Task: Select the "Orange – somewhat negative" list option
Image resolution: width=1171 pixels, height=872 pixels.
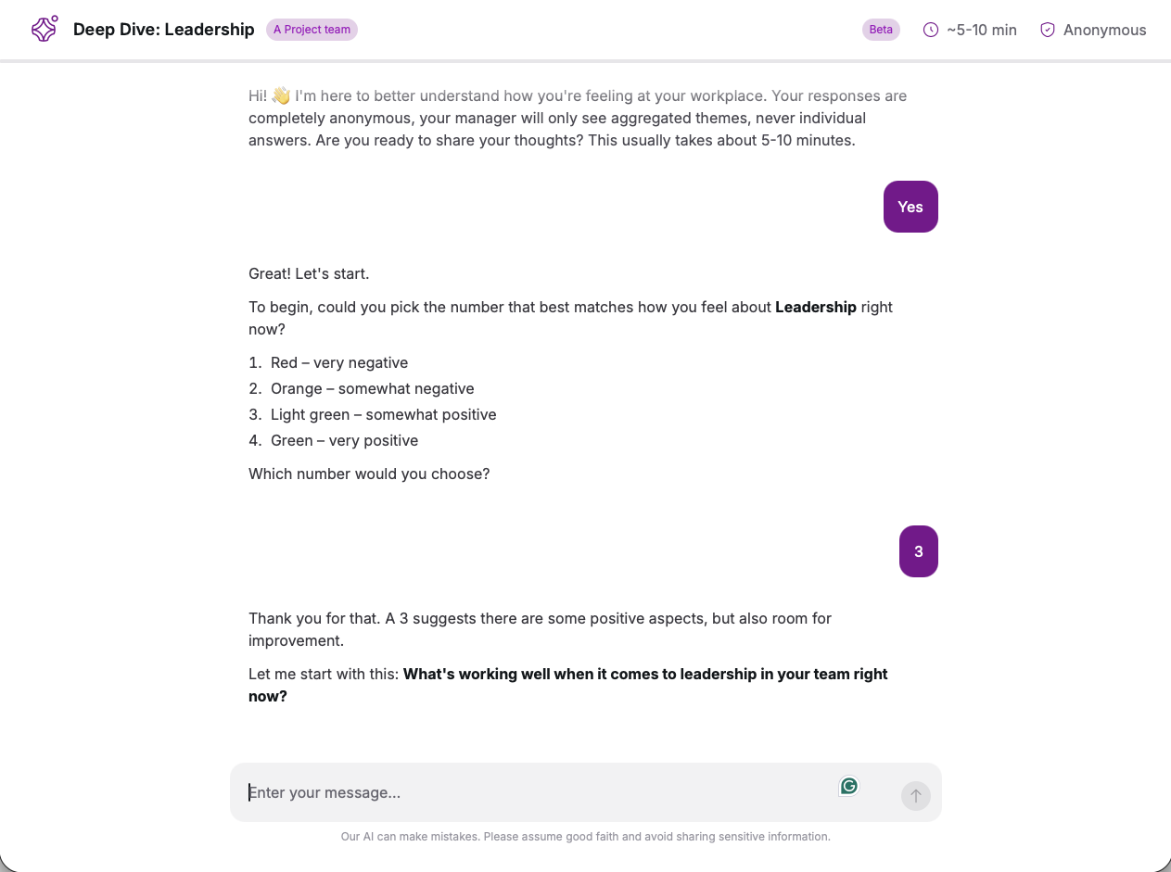Action: (372, 388)
